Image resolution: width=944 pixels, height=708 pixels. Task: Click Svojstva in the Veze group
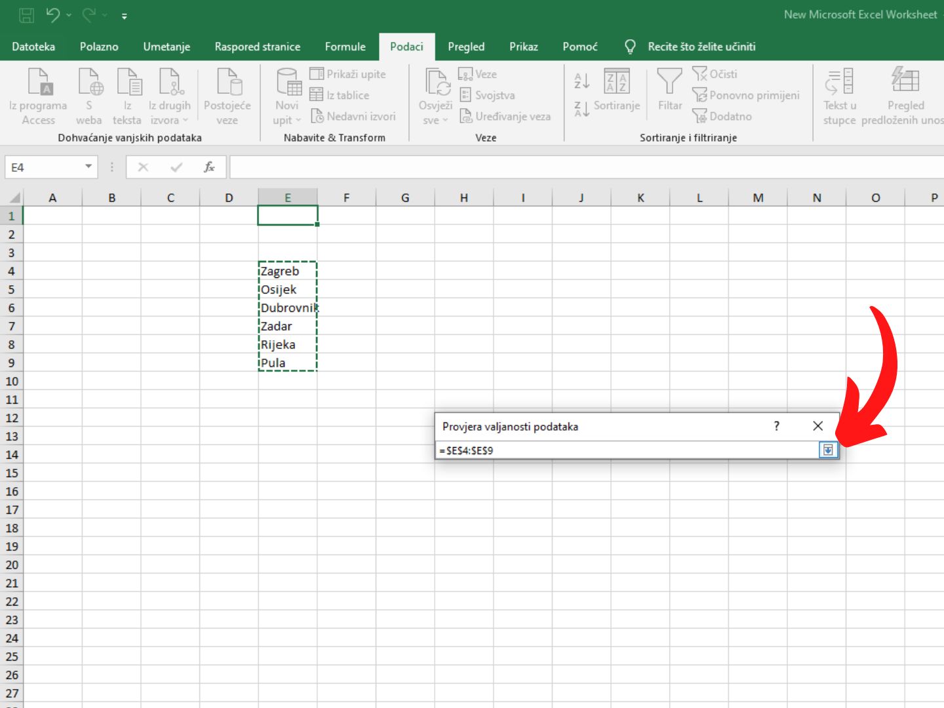tap(487, 95)
